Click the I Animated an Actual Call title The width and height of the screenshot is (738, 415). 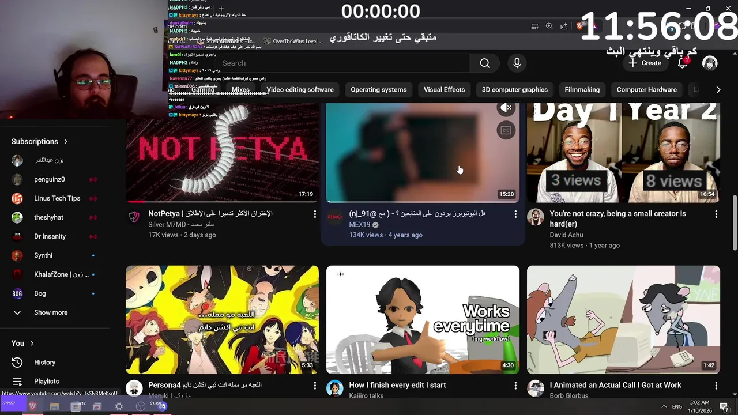click(616, 385)
